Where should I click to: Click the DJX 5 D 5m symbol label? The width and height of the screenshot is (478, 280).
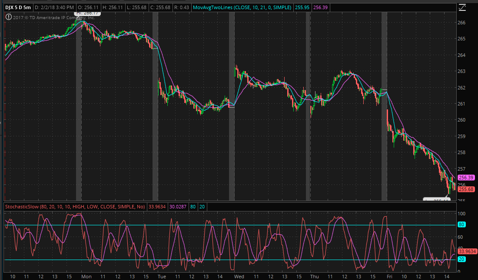pos(17,8)
